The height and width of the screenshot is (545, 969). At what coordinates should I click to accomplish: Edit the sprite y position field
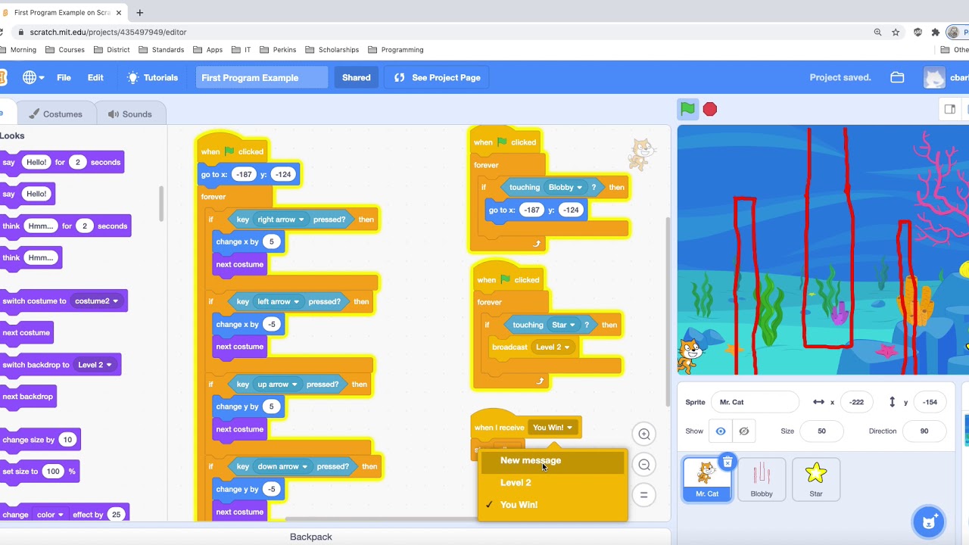pos(930,402)
